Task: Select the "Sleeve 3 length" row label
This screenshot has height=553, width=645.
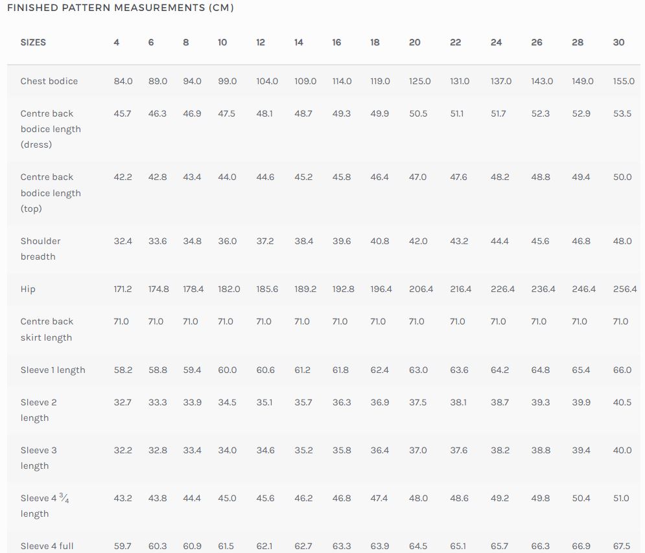Action: [x=38, y=458]
